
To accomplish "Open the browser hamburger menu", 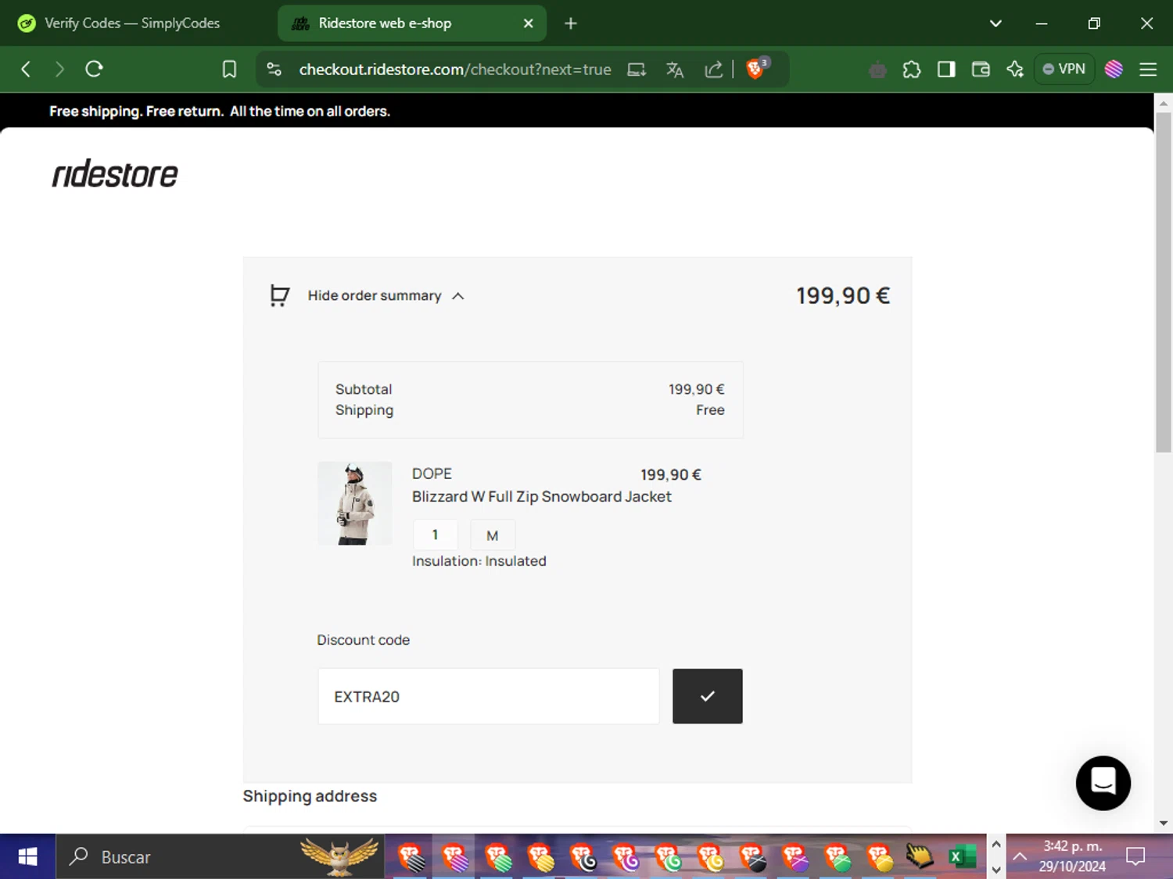I will tap(1148, 70).
